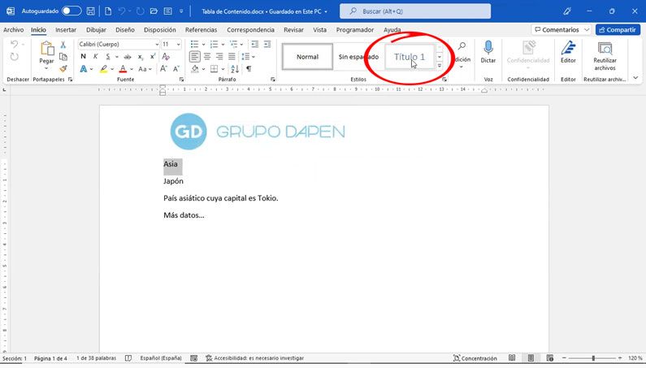Click the Dictar microphone icon
Screen dimensions: 646x368
click(488, 48)
